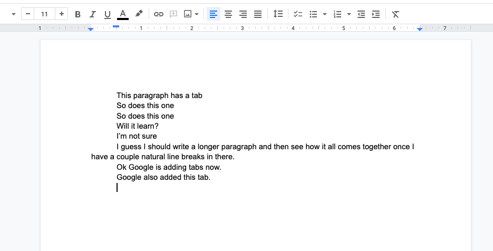Select center align
This screenshot has height=251, width=493.
228,14
